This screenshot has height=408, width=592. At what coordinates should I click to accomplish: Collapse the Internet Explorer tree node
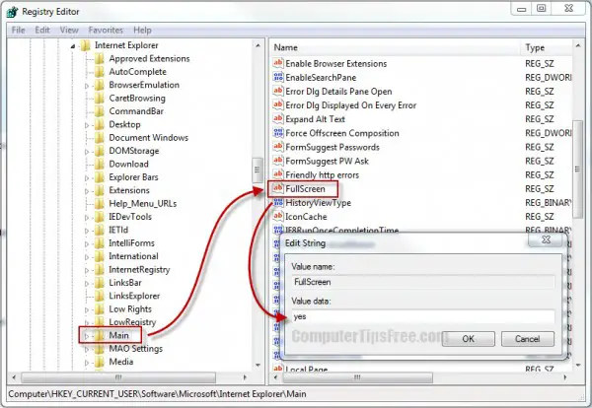[x=73, y=46]
